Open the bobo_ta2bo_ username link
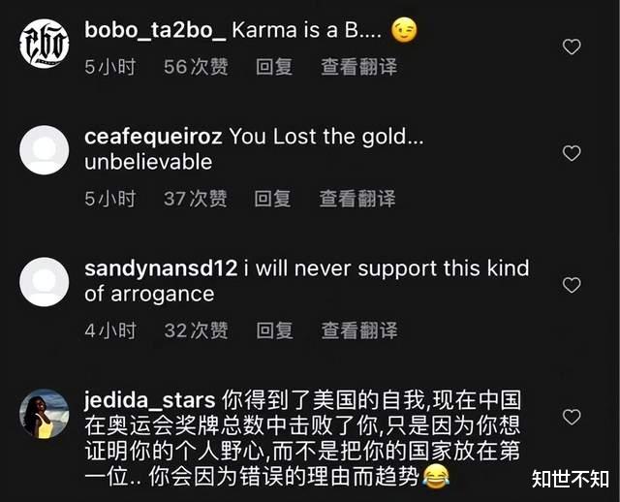This screenshot has height=502, width=620. 155,30
